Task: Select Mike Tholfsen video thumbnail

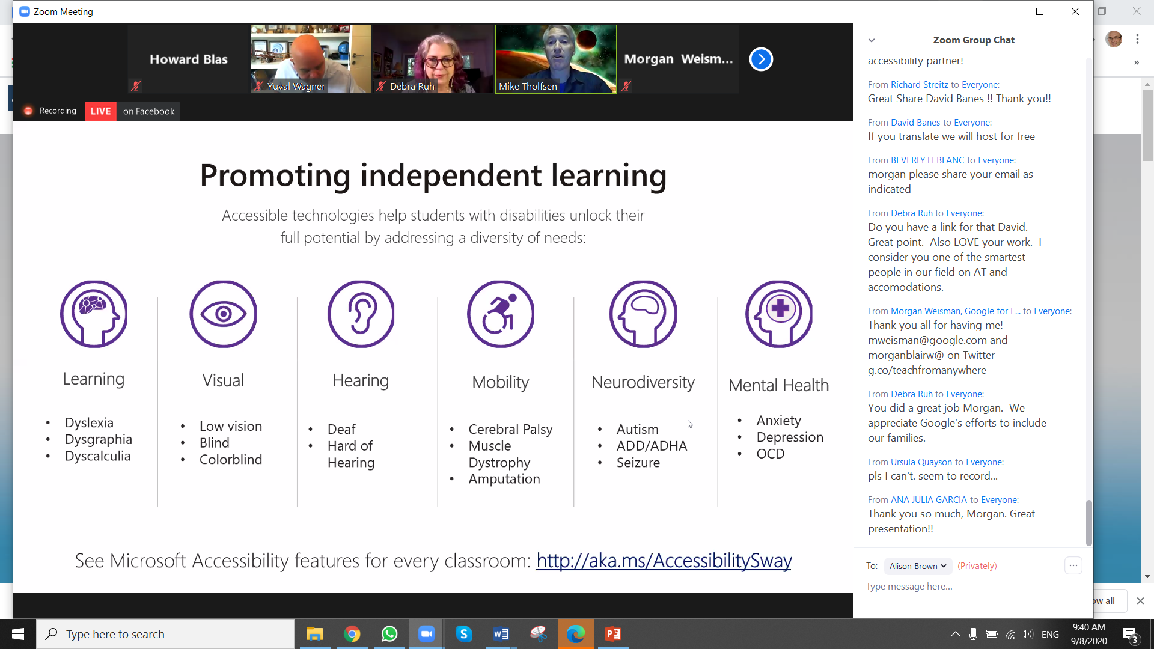Action: (555, 59)
